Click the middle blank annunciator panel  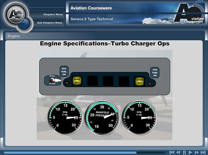click(108, 81)
